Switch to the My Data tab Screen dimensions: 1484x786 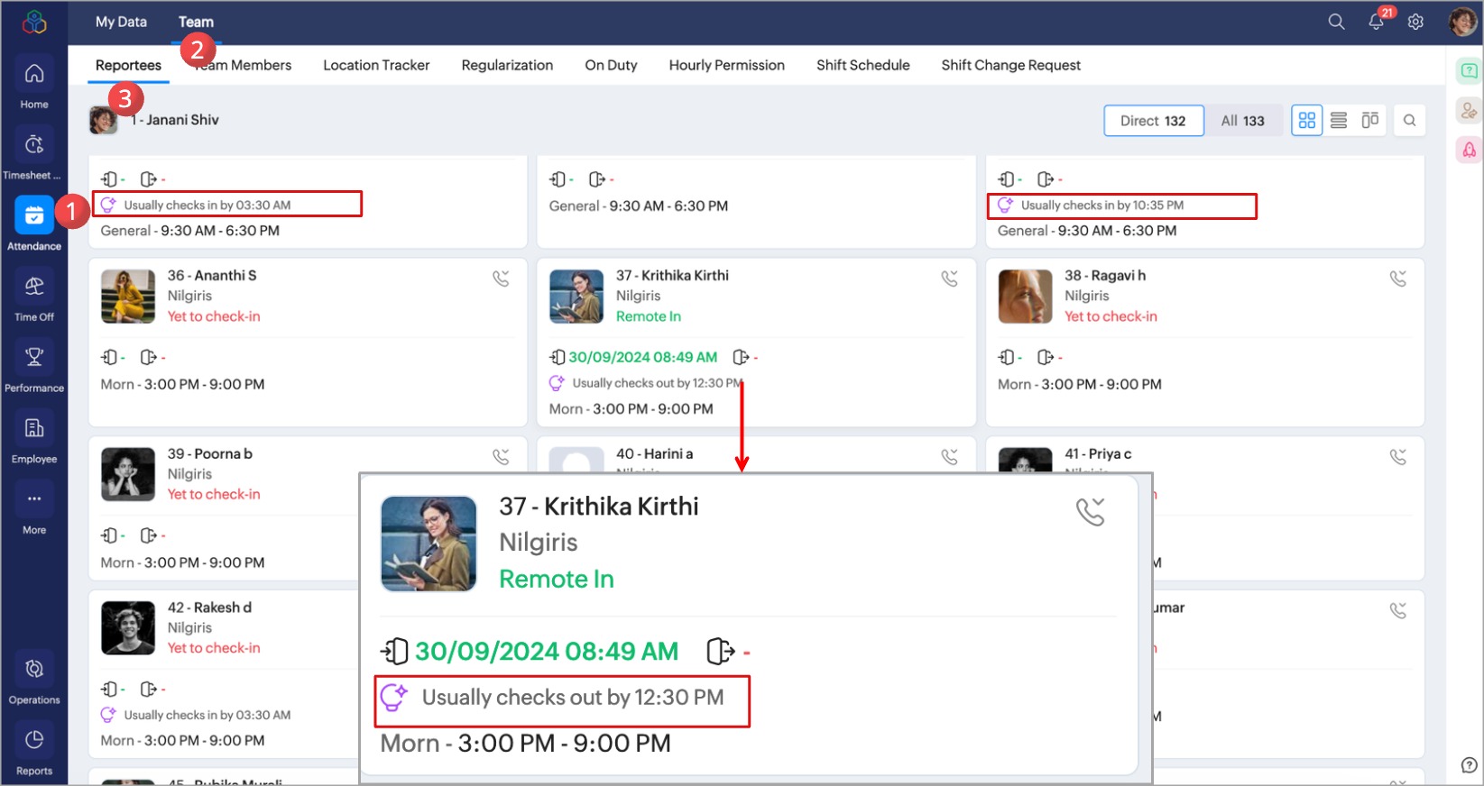tap(121, 22)
